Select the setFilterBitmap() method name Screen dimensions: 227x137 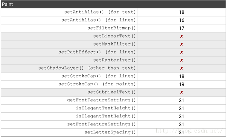pos(112,28)
